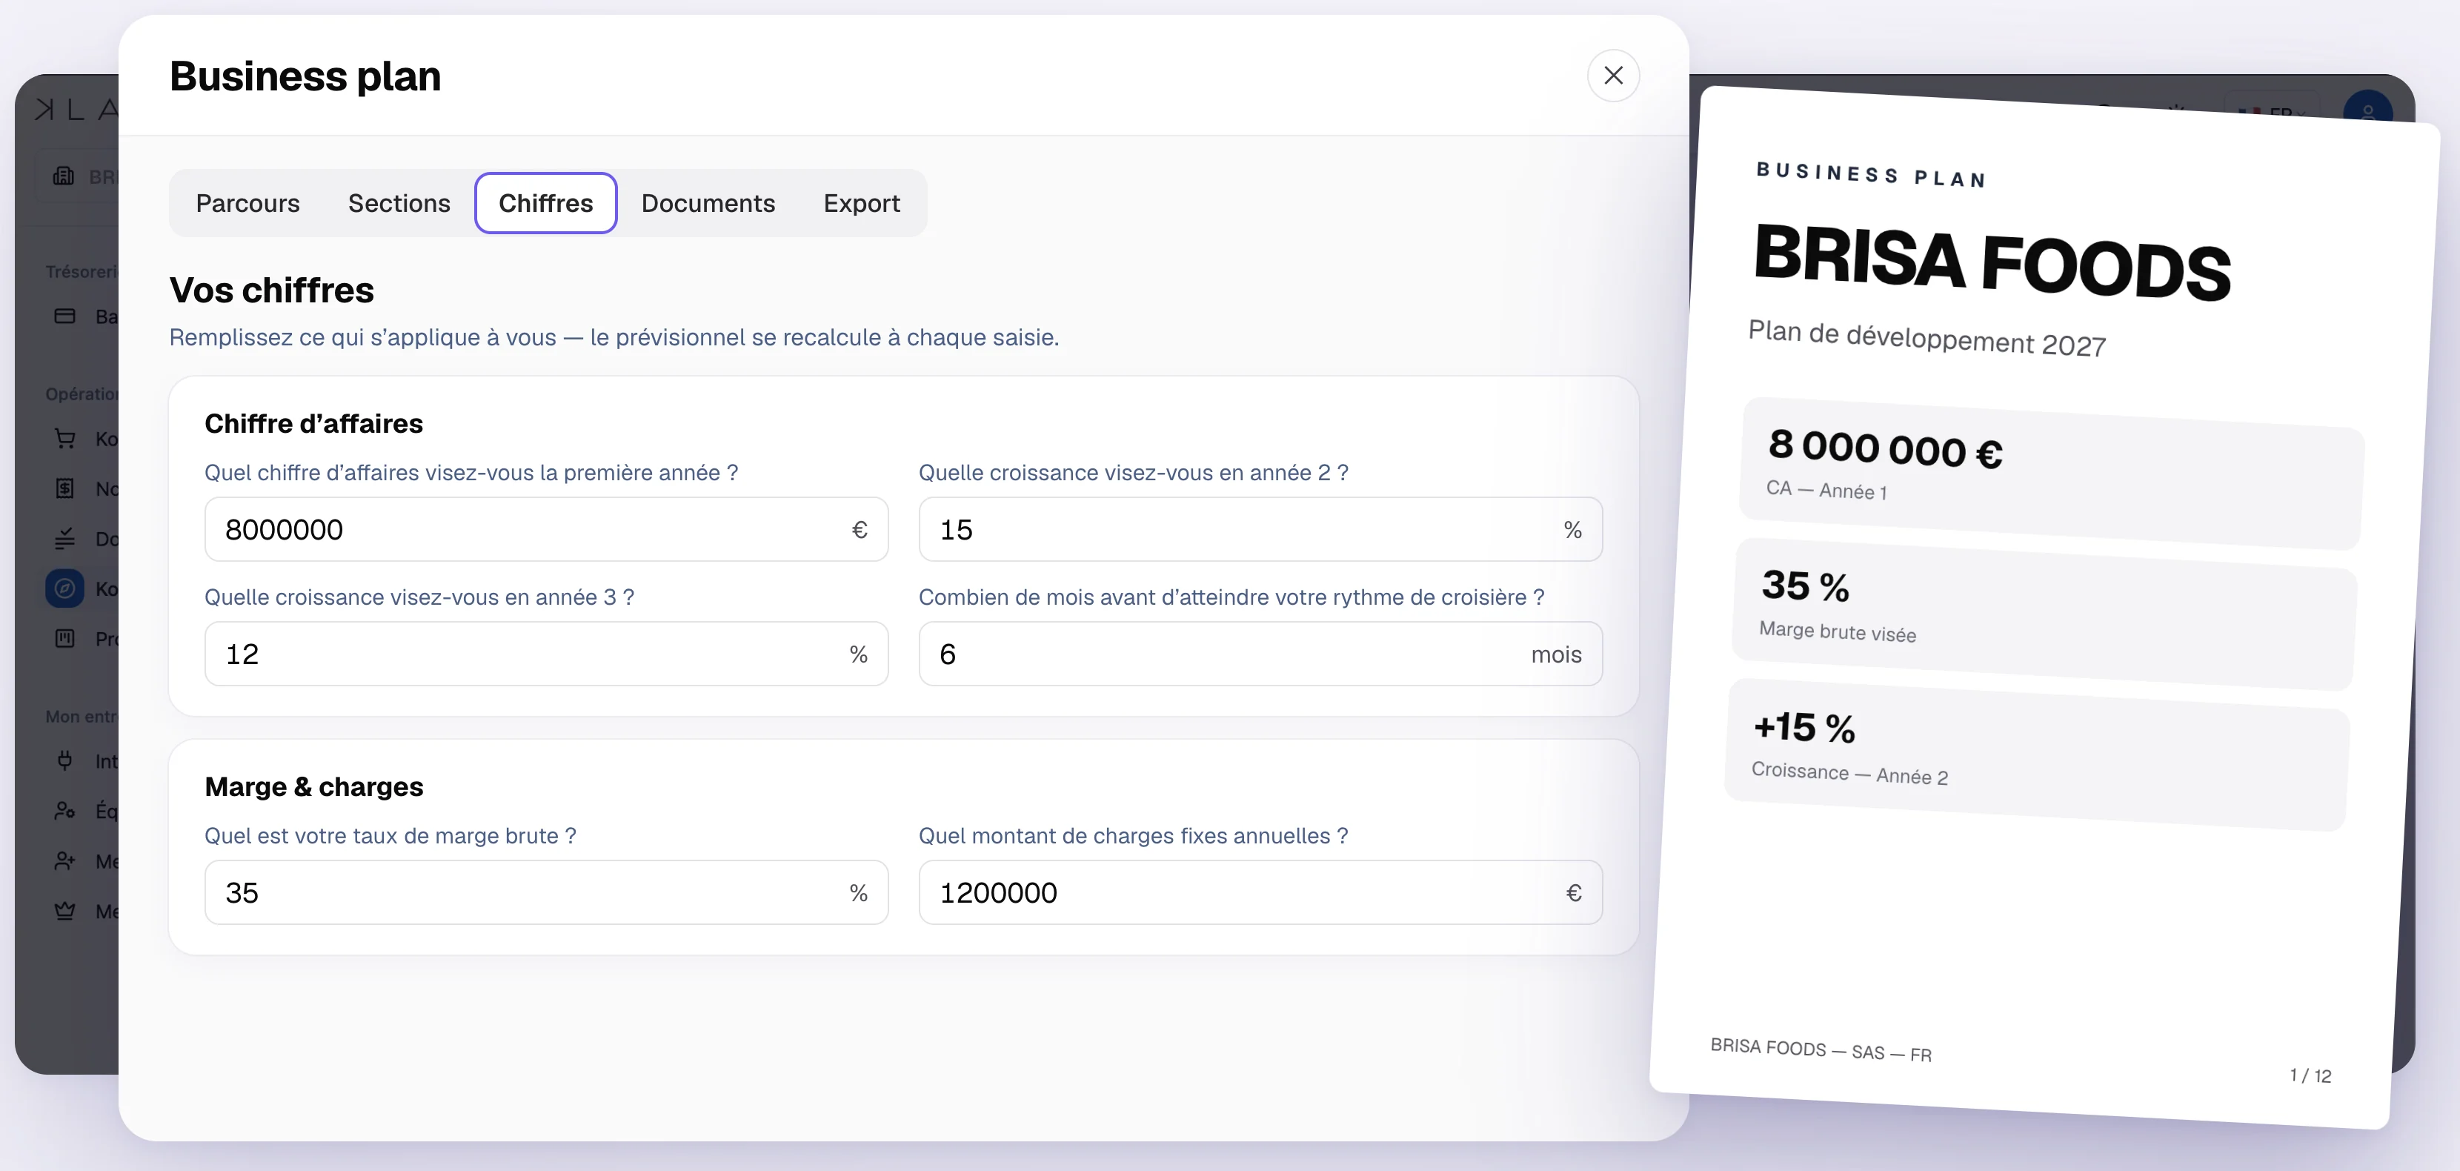This screenshot has width=2460, height=1171.
Task: Click the crown icon in the sidebar
Action: pyautogui.click(x=65, y=910)
